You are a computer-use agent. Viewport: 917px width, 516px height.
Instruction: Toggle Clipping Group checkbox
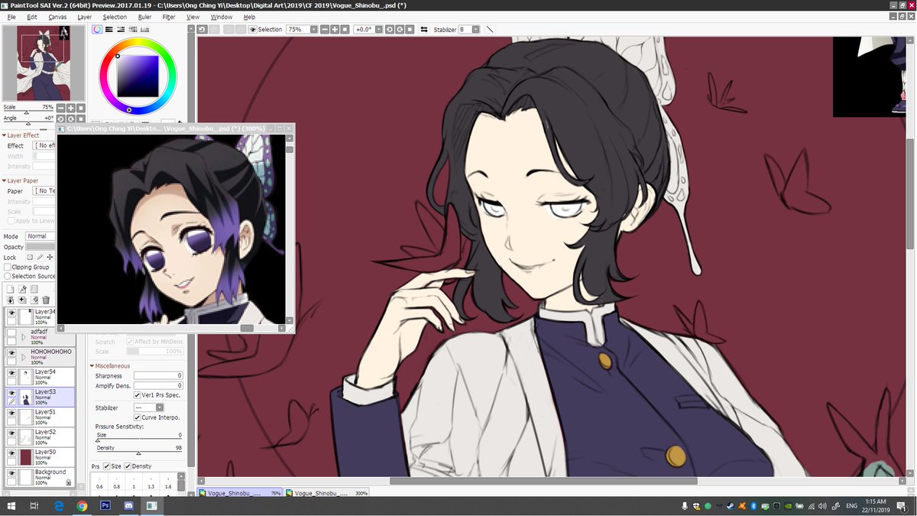[x=8, y=268]
